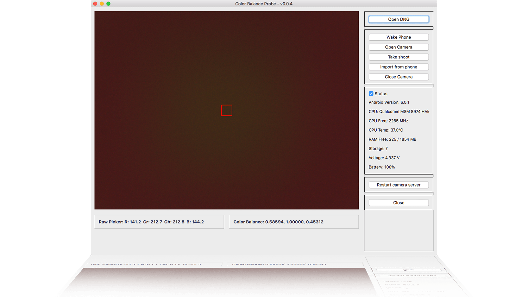Click the red picker square in the image
528x297 pixels.
[x=227, y=110]
